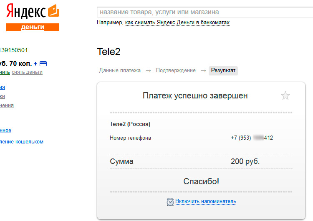The width and height of the screenshot is (313, 221).
Task: Click the blue plus icon beside balance
Action: coord(35,64)
